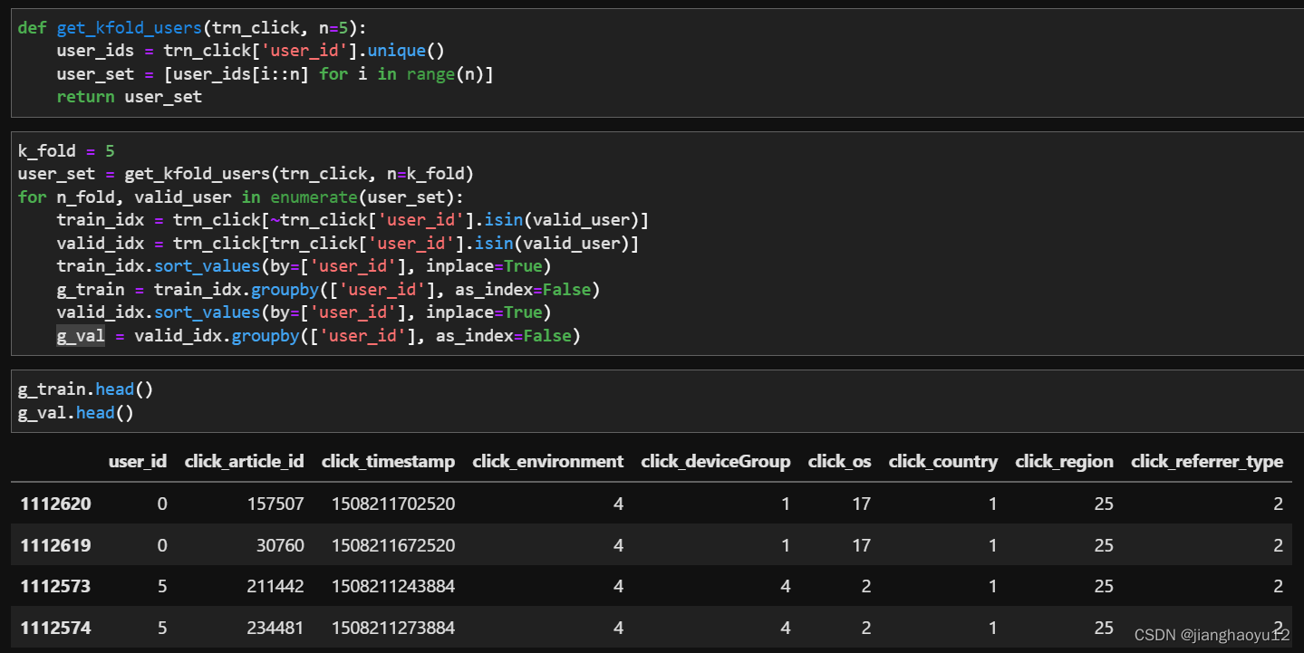This screenshot has height=653, width=1304.
Task: Click click_environment value 4 in row 1112619
Action: [x=618, y=546]
